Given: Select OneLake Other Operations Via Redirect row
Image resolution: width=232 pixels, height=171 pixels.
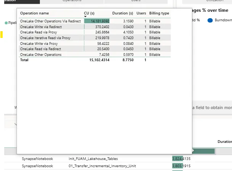Looking at the screenshot, I should tap(95, 21).
